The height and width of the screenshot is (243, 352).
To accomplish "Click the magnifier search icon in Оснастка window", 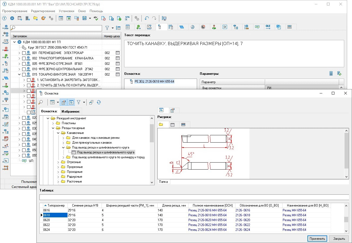I will coord(41,102).
